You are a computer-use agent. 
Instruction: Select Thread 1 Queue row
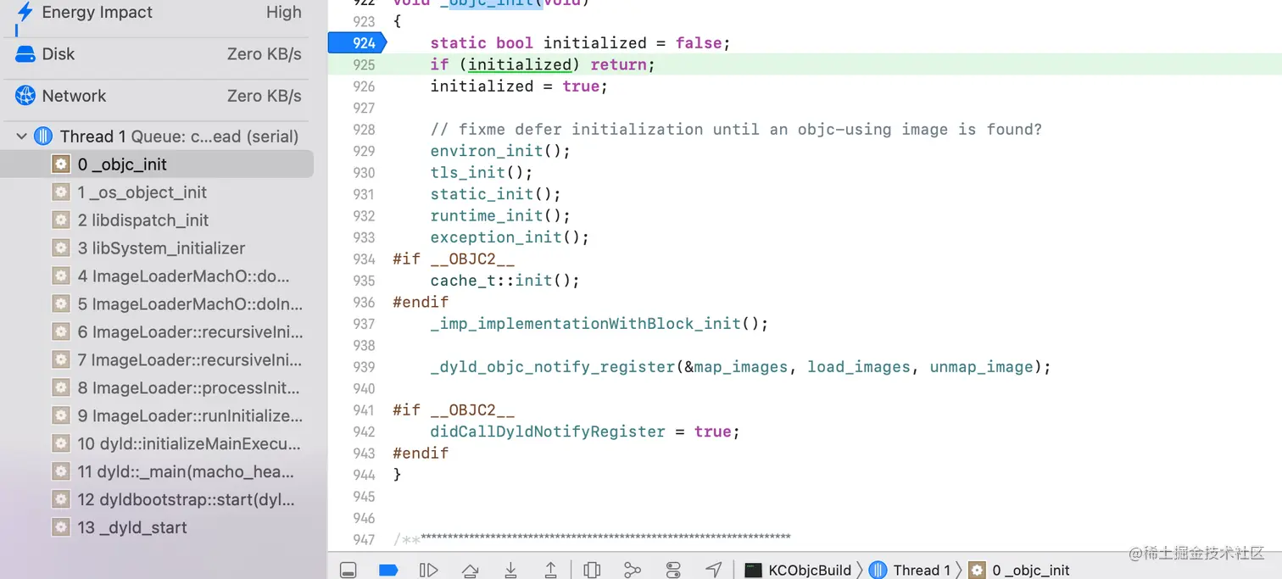point(157,136)
